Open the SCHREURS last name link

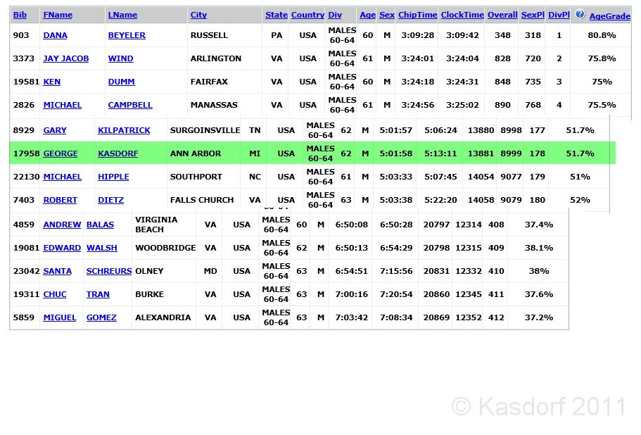(108, 271)
